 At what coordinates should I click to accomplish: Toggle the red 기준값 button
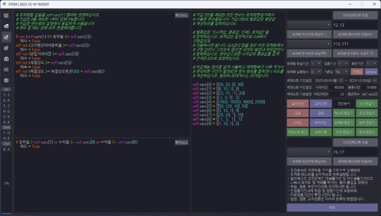(357, 72)
